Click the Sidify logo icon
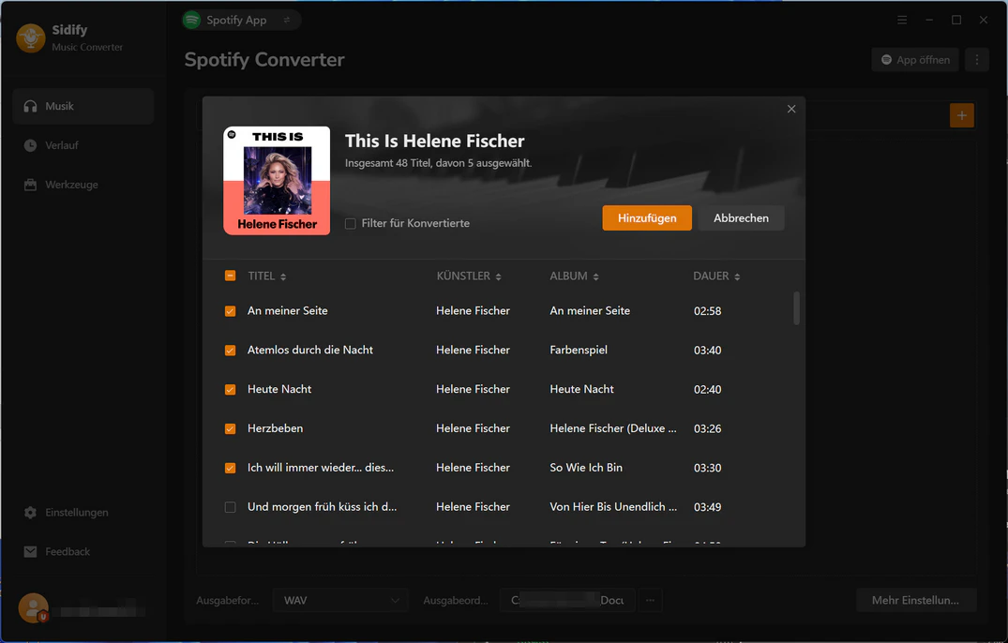 pos(30,37)
